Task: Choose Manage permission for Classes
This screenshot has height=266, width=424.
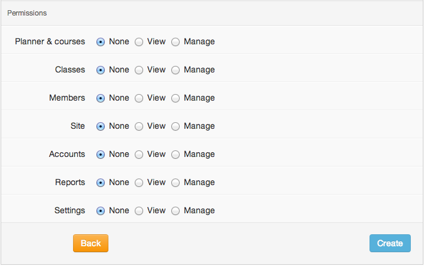Action: click(x=175, y=70)
